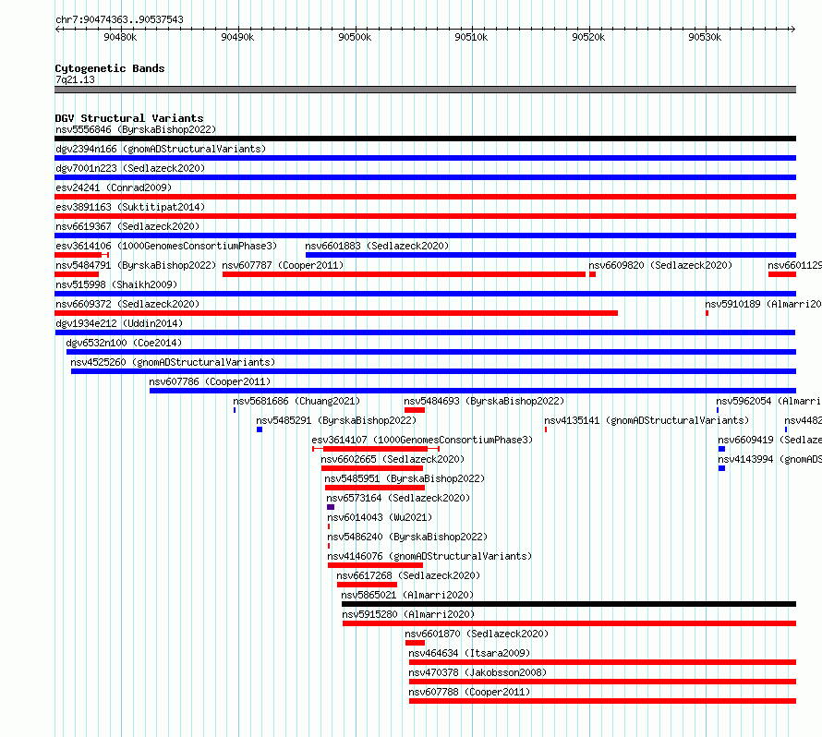Click the nsv5556846 (ByrskaBishop2022) label
The height and width of the screenshot is (737, 822).
tap(136, 129)
